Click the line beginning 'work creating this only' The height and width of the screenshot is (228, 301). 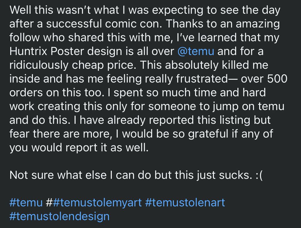[147, 107]
